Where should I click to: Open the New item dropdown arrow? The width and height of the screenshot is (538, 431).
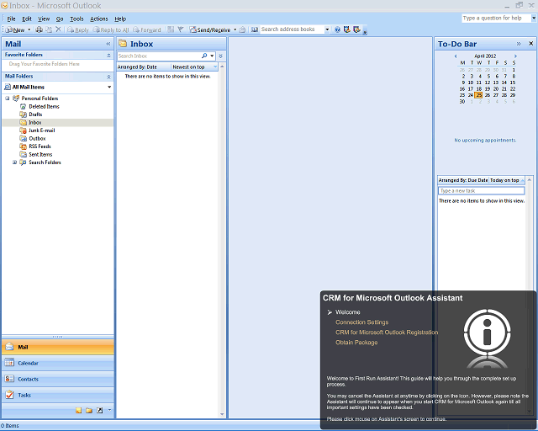29,30
